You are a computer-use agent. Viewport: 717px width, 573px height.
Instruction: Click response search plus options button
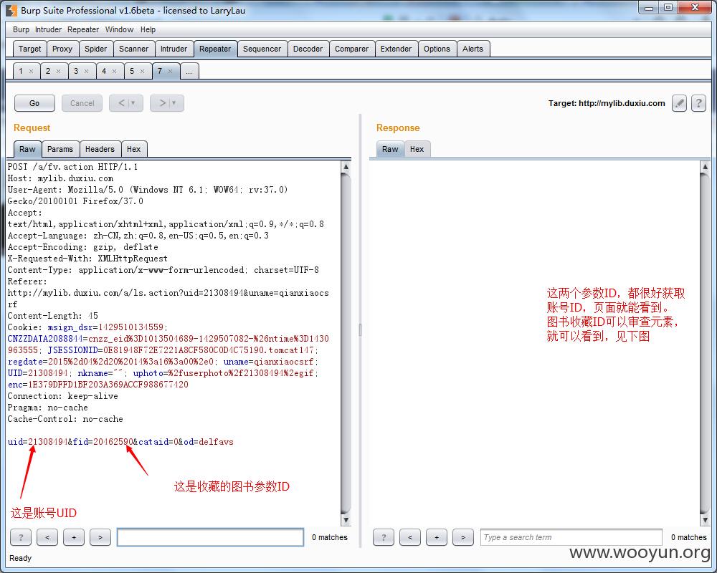[436, 537]
